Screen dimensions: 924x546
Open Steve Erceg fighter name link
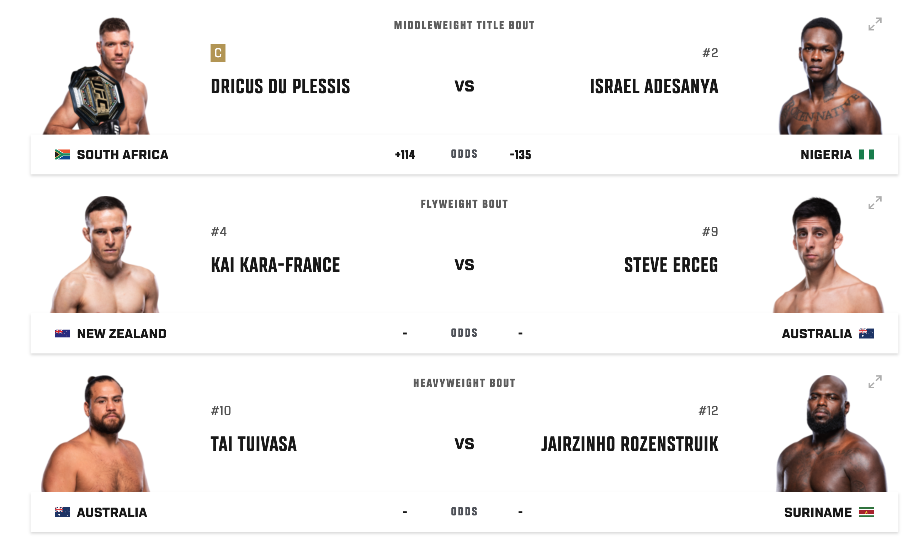(x=671, y=265)
